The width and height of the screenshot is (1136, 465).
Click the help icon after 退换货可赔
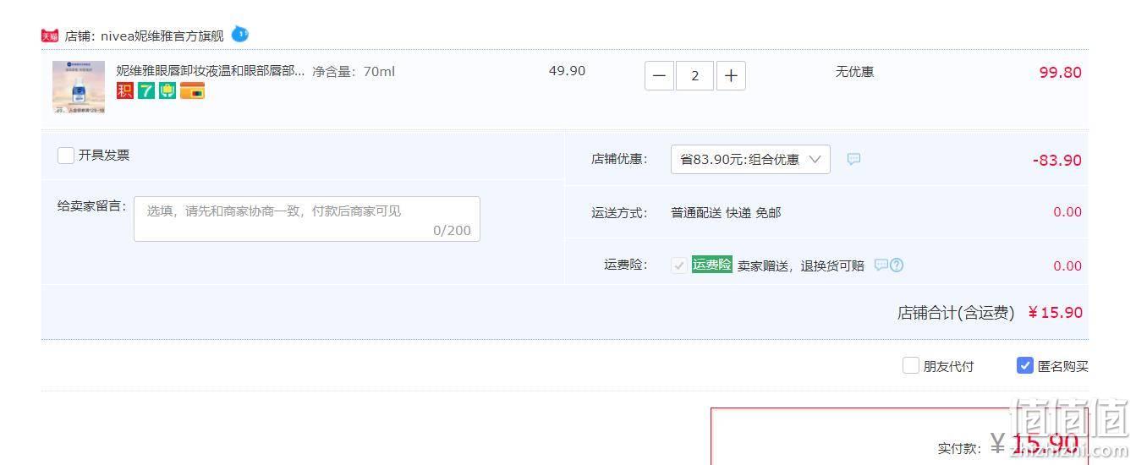[897, 265]
